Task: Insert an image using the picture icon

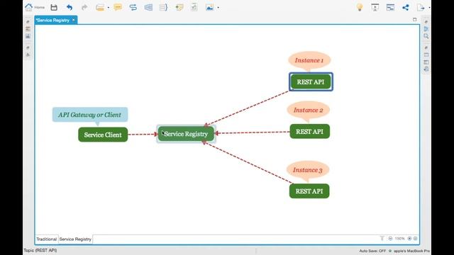Action: [209, 7]
